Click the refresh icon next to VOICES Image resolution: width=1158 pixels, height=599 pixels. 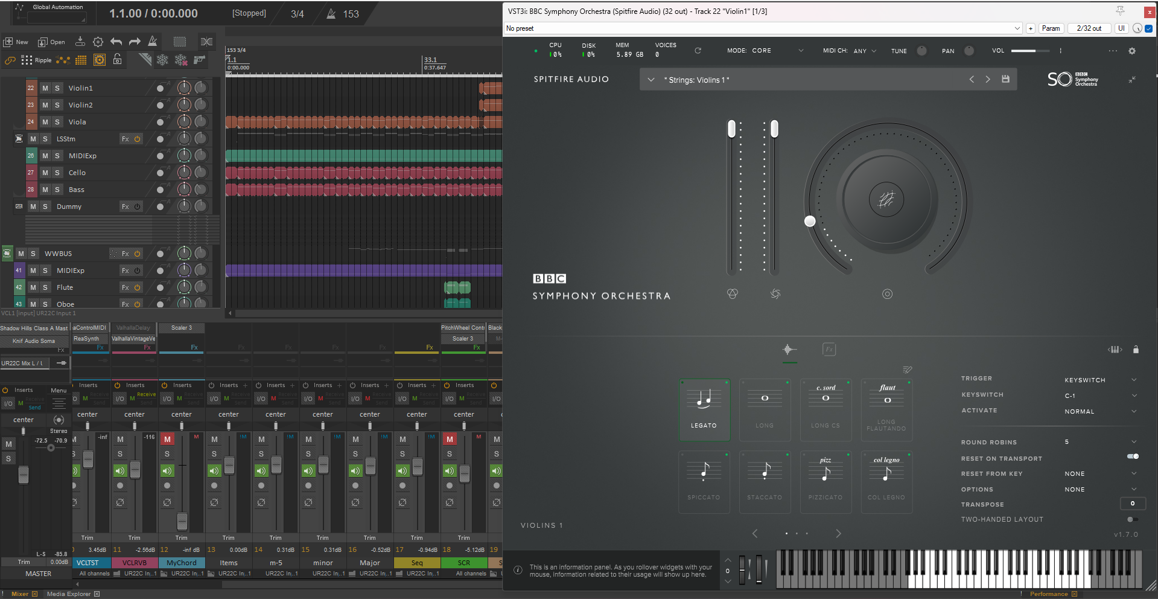pyautogui.click(x=698, y=51)
